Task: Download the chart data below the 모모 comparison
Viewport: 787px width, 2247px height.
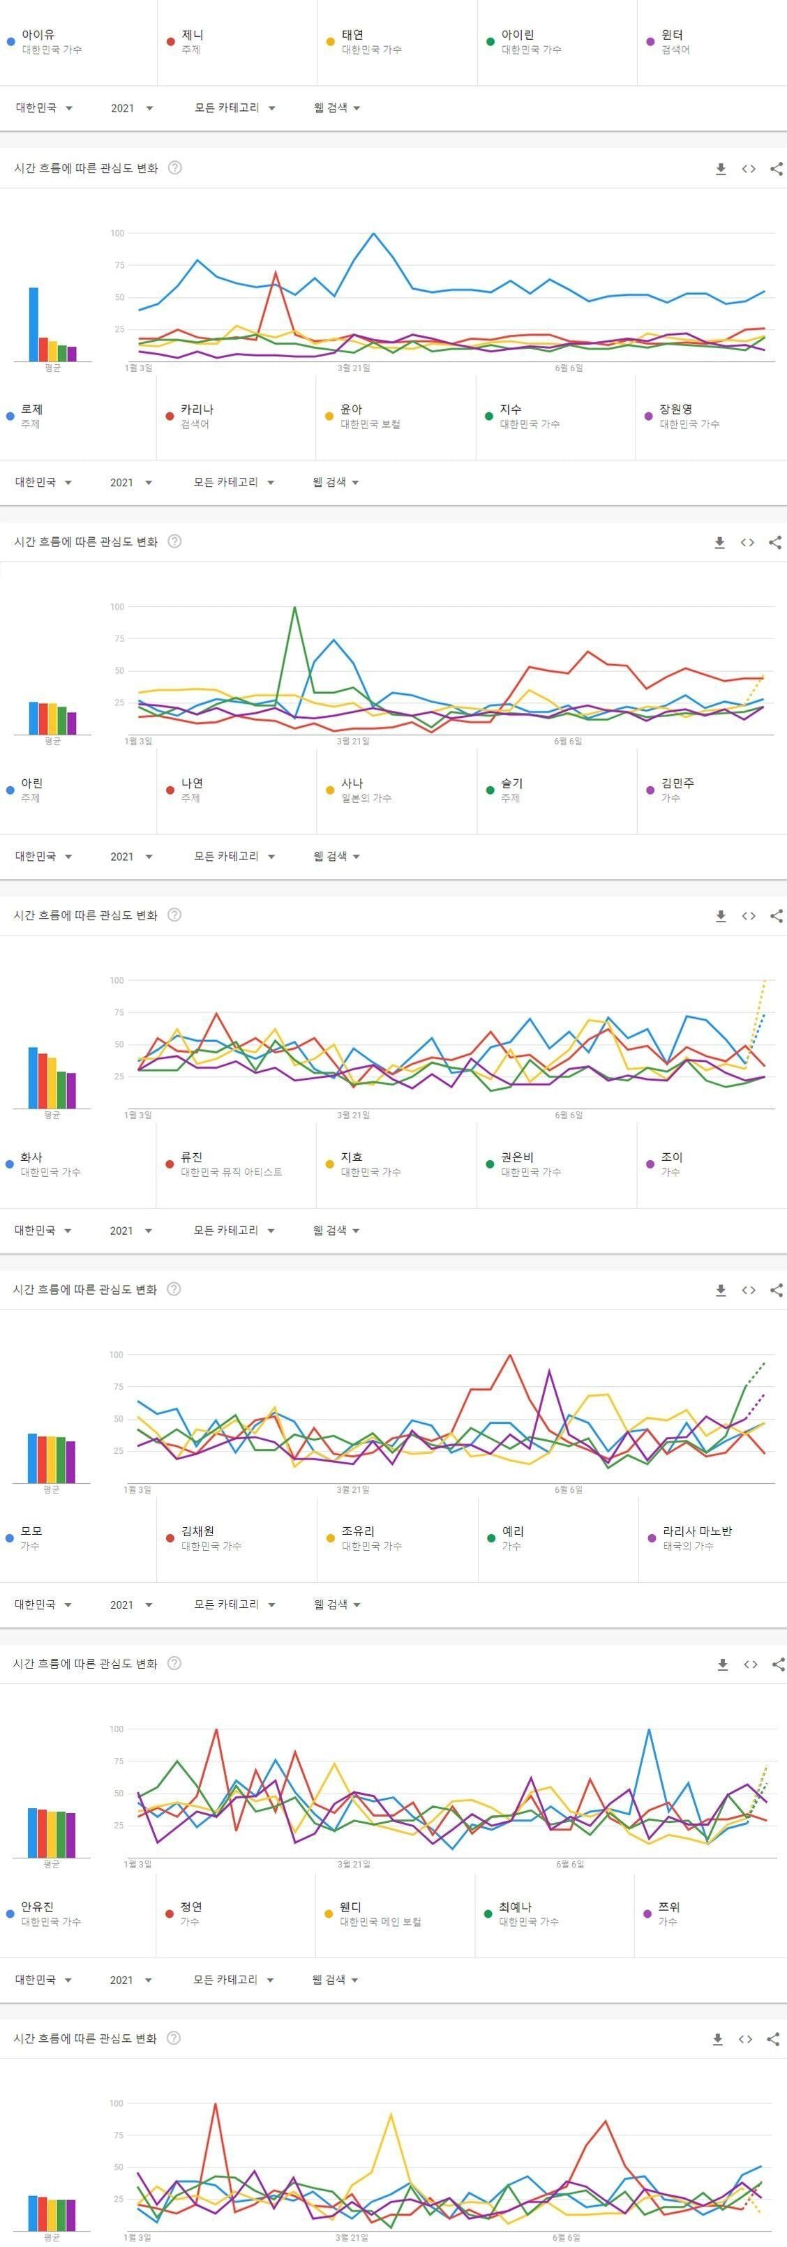Action: tap(722, 1664)
